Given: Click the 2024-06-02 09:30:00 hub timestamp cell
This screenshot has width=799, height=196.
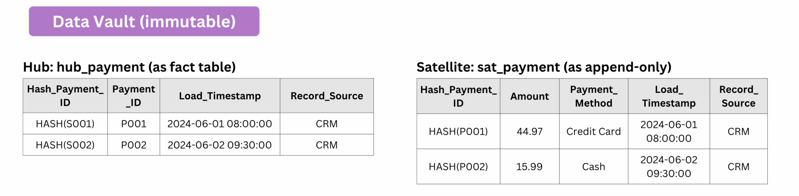Looking at the screenshot, I should click(x=220, y=145).
